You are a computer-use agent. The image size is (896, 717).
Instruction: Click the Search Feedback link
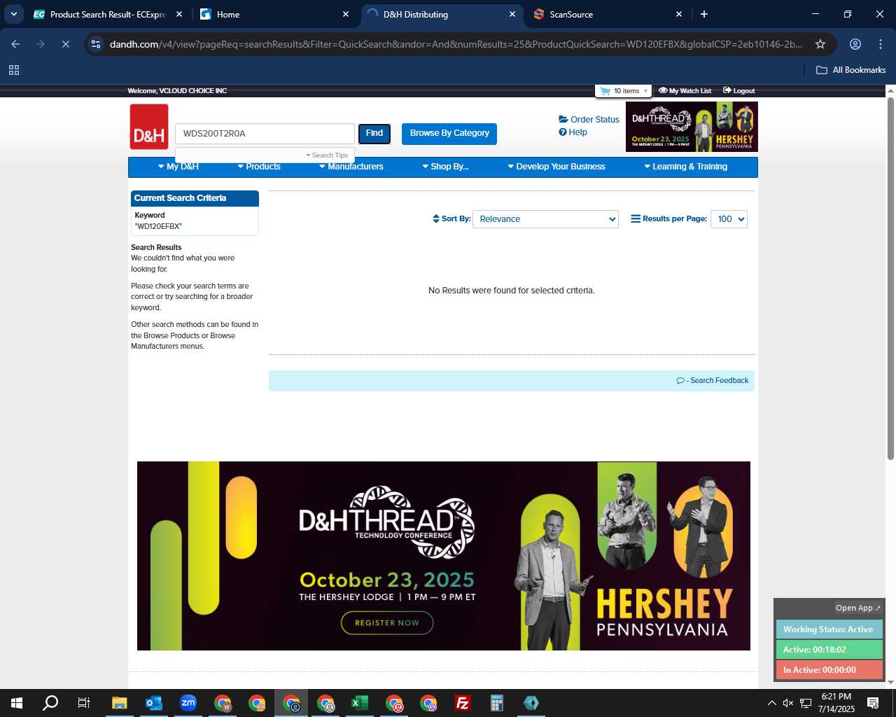(x=713, y=381)
